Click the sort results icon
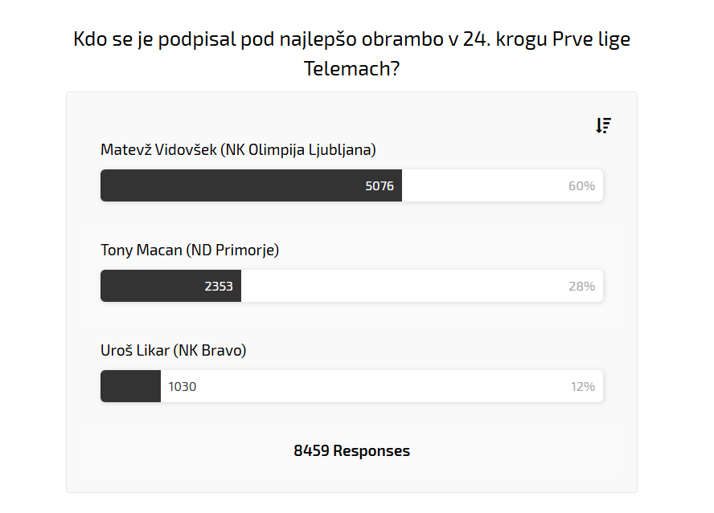The image size is (714, 513). 603,125
